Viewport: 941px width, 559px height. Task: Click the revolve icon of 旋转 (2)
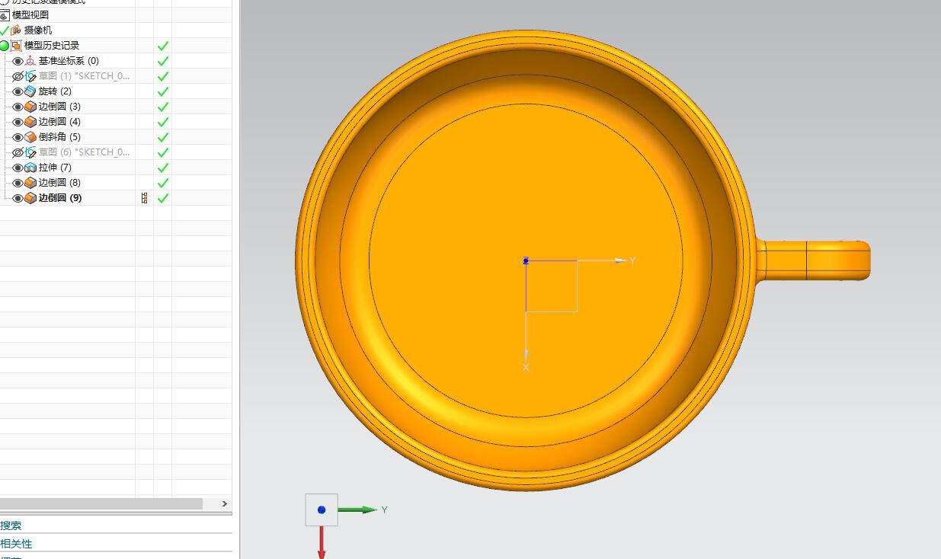point(30,91)
